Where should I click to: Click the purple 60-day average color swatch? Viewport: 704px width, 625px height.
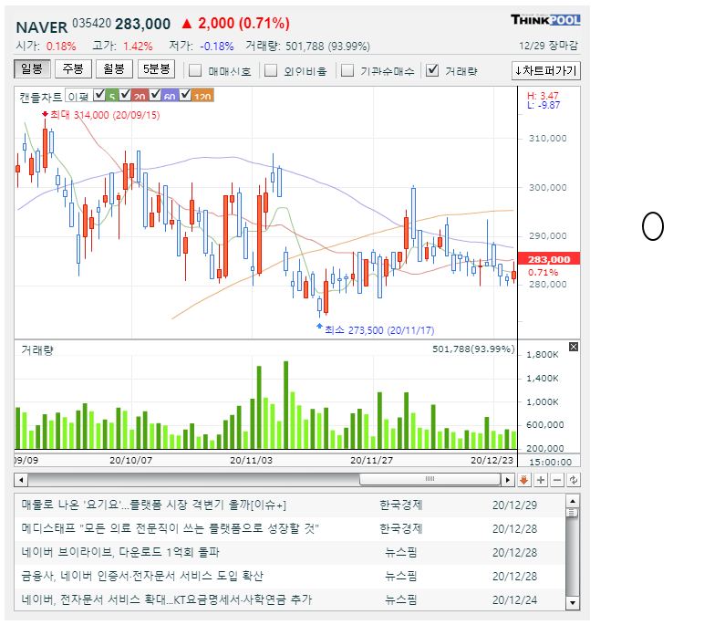click(x=170, y=95)
